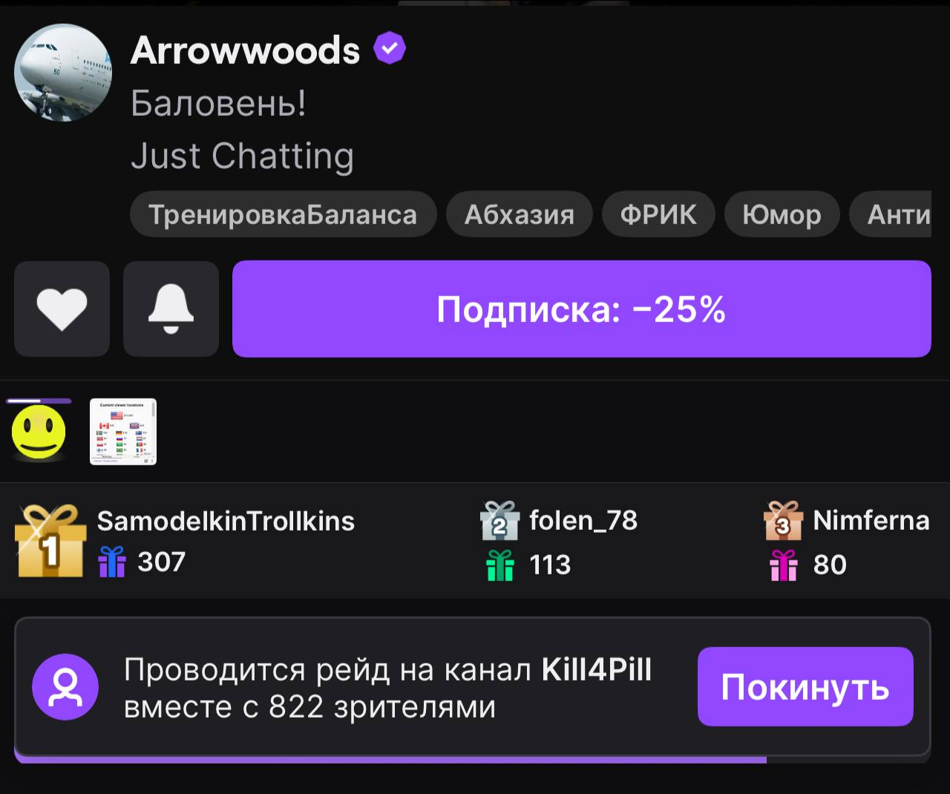Click the purple raid user icon
Screen dimensions: 950x794
point(65,687)
